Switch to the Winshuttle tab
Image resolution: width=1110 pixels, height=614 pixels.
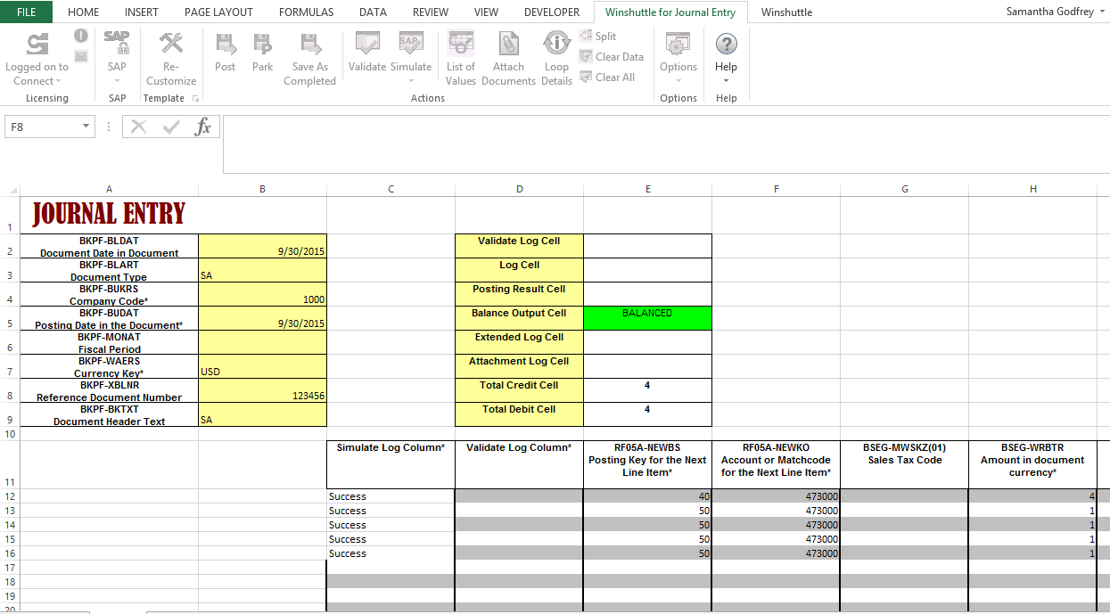(786, 12)
